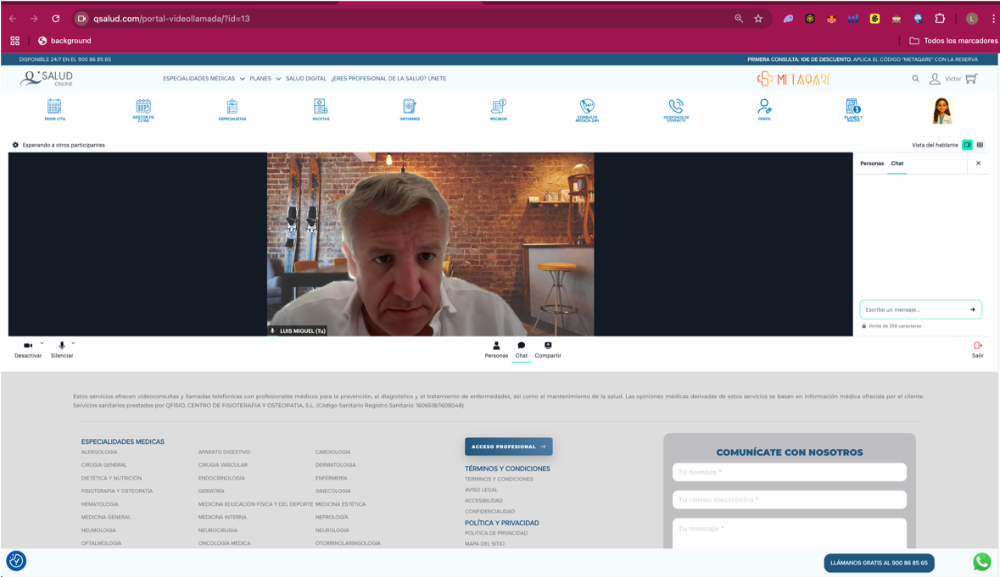Screen dimensions: 1000x577
Task: Select Chat tab in side panel
Action: click(x=897, y=163)
